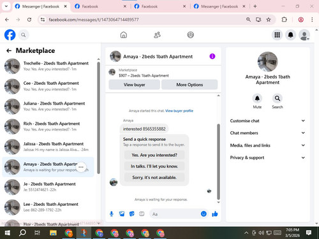The image size is (319, 239).
Task: Open the Je apartment conversation
Action: click(48, 187)
